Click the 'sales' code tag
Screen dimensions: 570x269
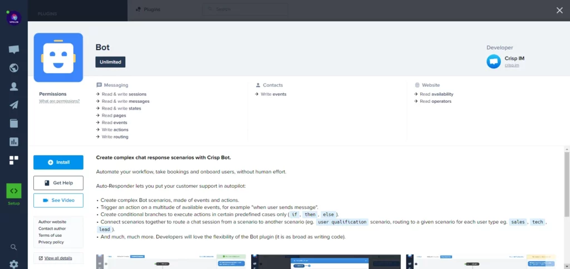pos(518,222)
